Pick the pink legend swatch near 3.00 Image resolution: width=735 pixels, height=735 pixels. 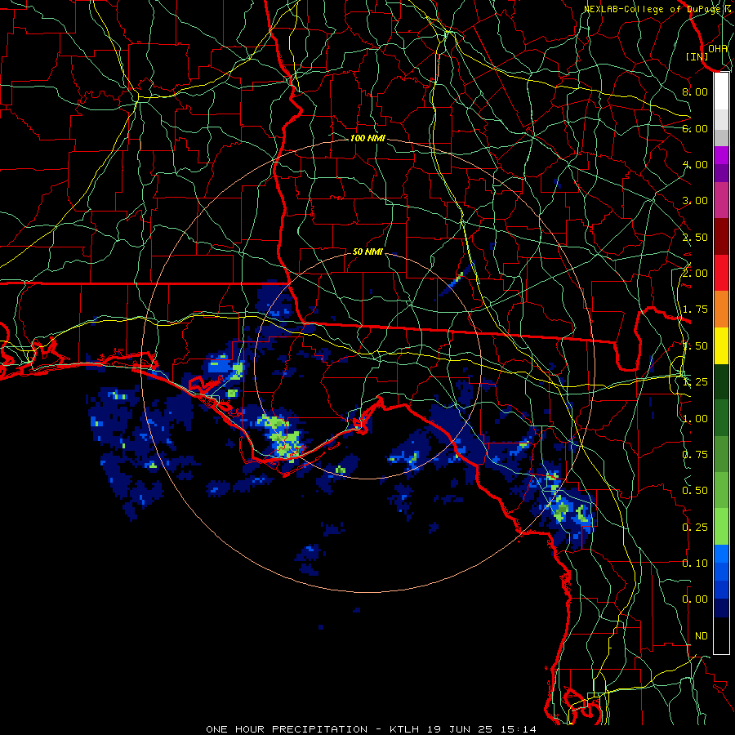(x=721, y=201)
